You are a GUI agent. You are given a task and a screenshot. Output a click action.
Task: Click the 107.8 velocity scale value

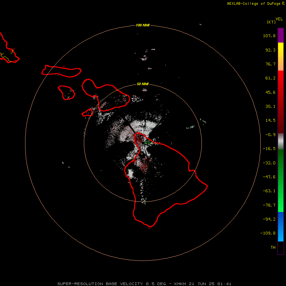point(269,36)
